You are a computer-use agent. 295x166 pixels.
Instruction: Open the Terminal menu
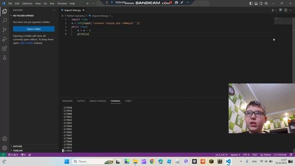(x=62, y=3)
